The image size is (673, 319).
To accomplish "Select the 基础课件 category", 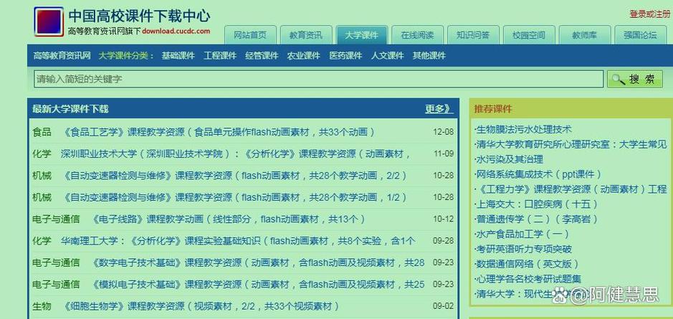I will click(178, 56).
